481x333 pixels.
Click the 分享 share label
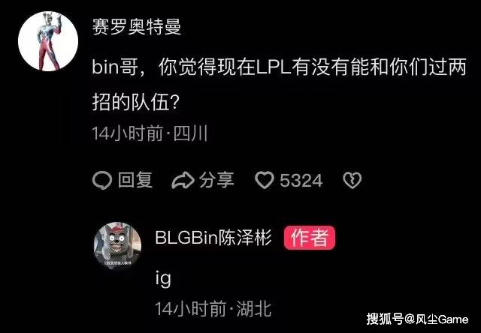[x=216, y=180]
